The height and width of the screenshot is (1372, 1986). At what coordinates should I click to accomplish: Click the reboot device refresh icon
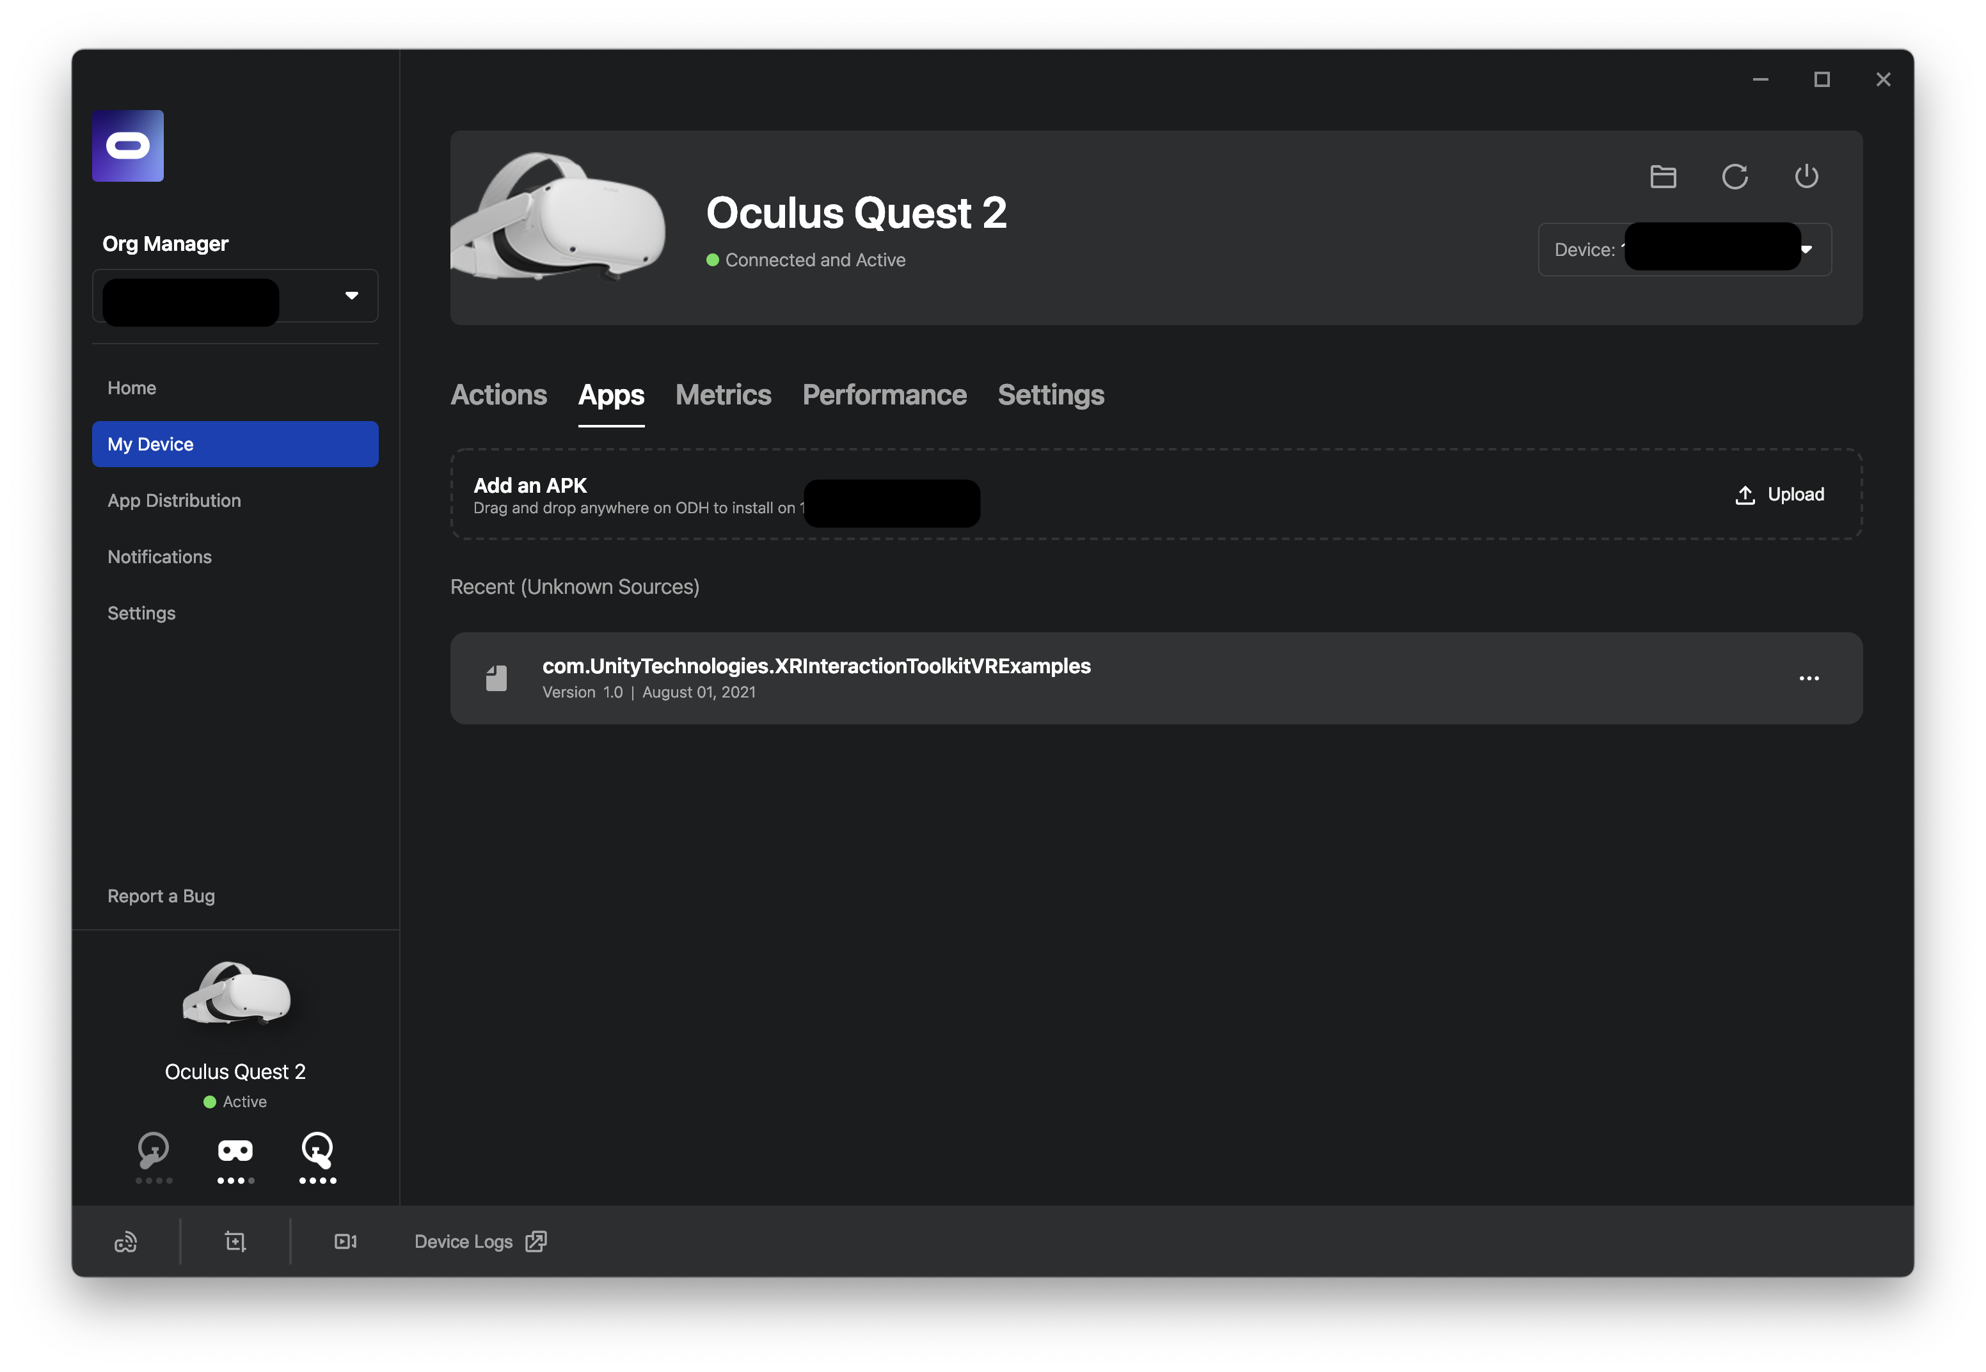(1734, 176)
